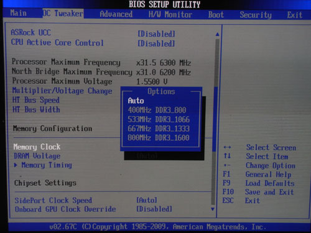Select the Exit tab

click(295, 15)
